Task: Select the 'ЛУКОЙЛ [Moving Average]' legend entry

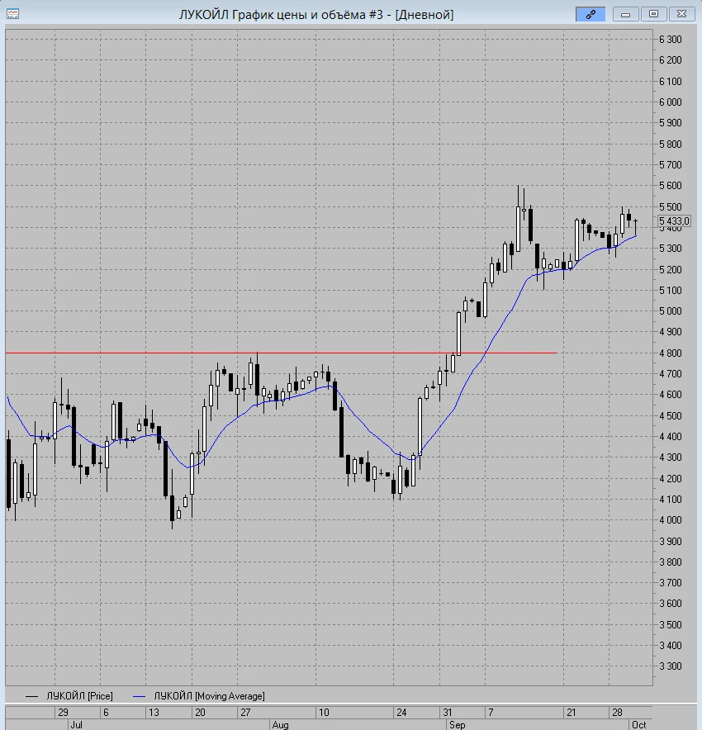Action: point(209,696)
